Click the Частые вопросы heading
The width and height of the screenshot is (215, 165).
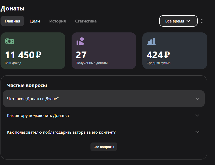[x=27, y=86]
